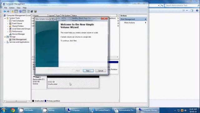Collapse the Disk Management actions section arrow
The width and height of the screenshot is (200, 113).
(x=145, y=19)
